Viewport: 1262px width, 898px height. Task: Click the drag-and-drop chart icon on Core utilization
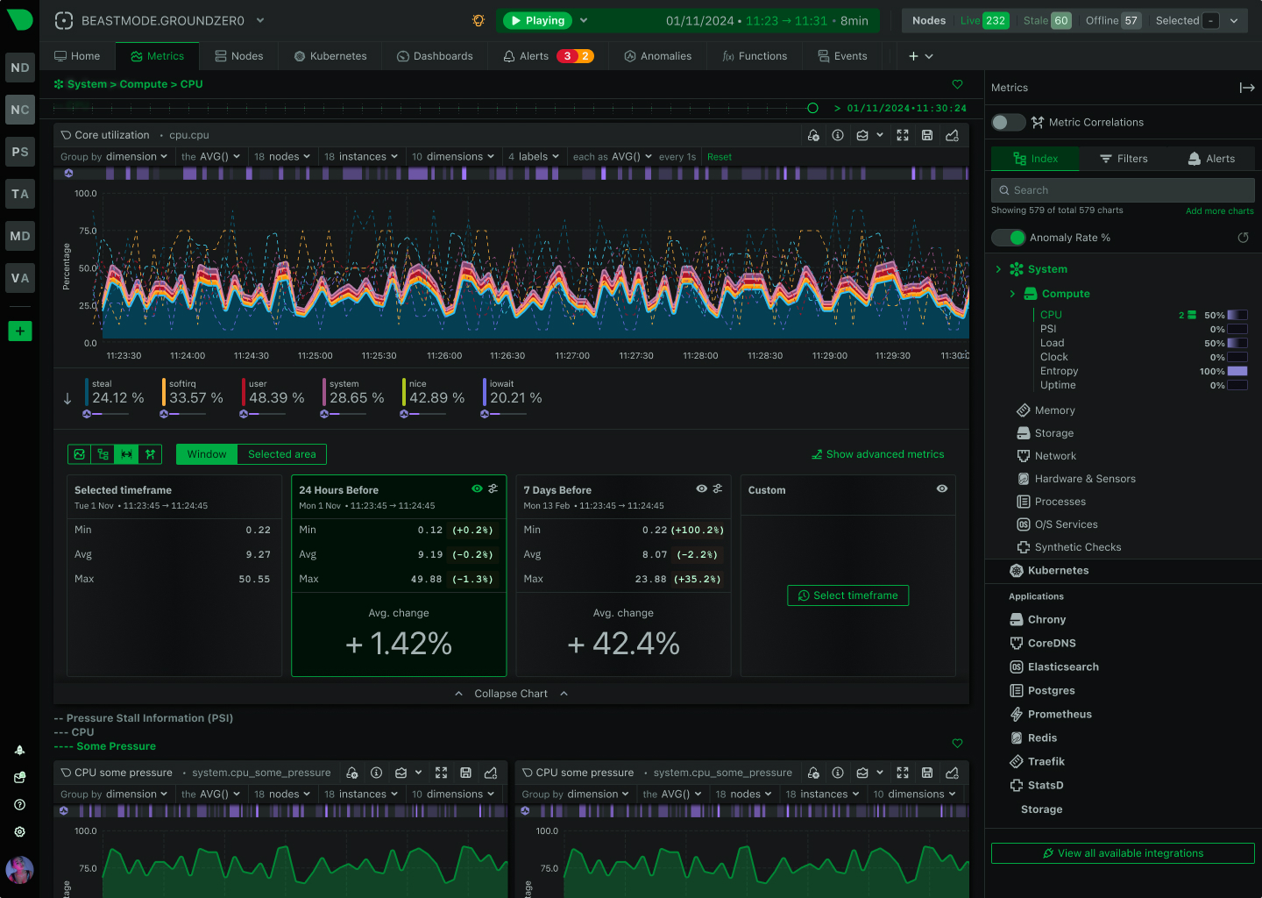(x=953, y=135)
